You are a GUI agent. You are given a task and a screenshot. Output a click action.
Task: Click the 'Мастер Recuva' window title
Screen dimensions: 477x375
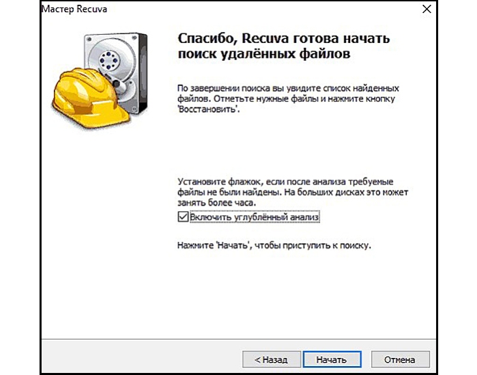point(74,9)
